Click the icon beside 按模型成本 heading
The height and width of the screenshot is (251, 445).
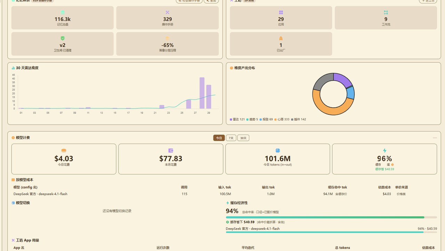[13, 180]
